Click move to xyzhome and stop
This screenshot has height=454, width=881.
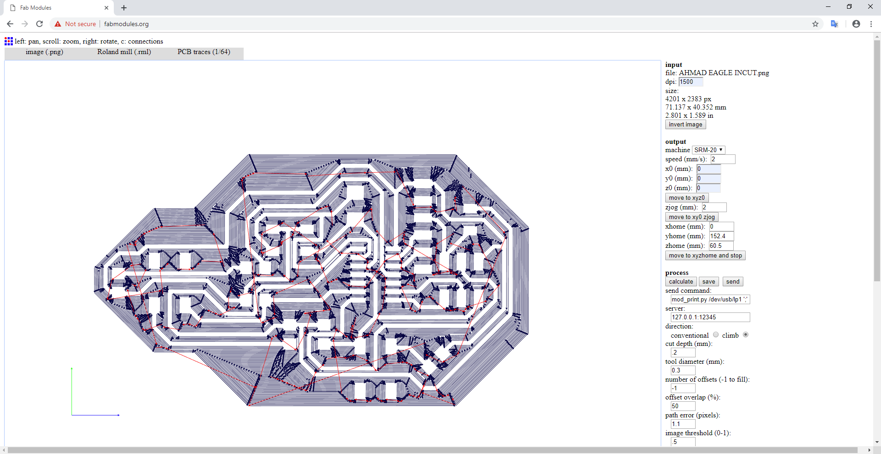tap(705, 256)
